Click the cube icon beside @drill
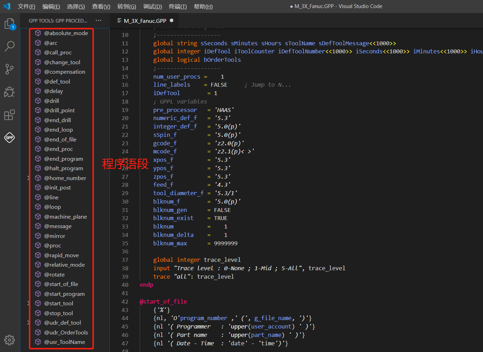The width and height of the screenshot is (483, 352). 38,101
